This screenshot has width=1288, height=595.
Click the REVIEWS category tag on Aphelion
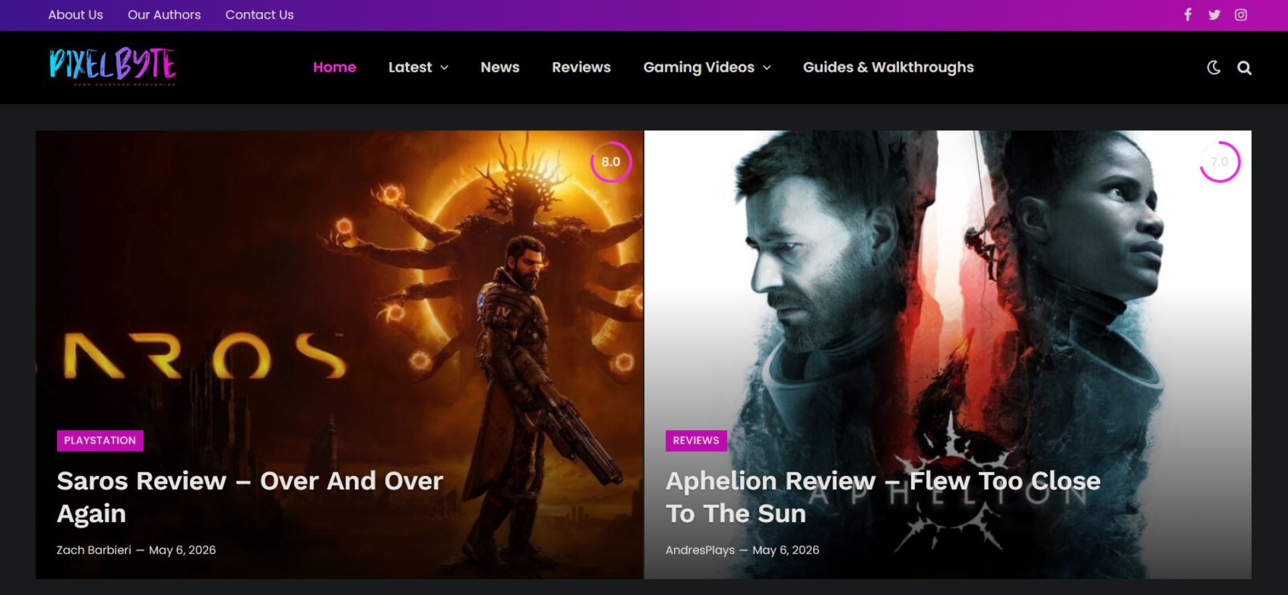point(696,440)
